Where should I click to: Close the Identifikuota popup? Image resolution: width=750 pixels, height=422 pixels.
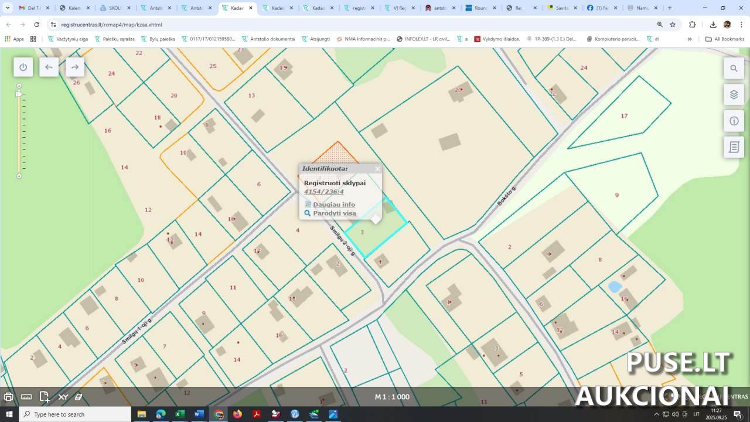[x=377, y=169]
